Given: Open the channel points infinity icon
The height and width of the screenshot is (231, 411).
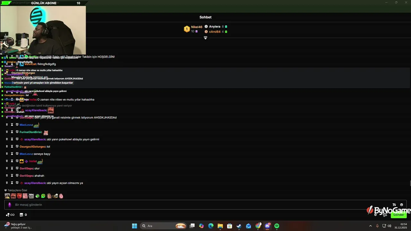Looking at the screenshot, I should [x=10, y=215].
